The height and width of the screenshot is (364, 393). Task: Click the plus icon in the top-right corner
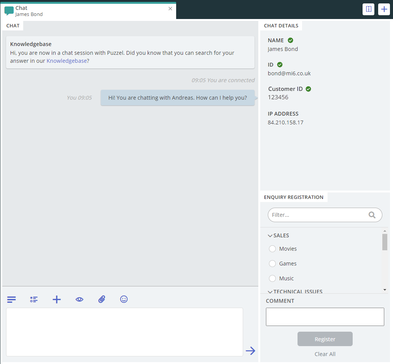pyautogui.click(x=384, y=9)
